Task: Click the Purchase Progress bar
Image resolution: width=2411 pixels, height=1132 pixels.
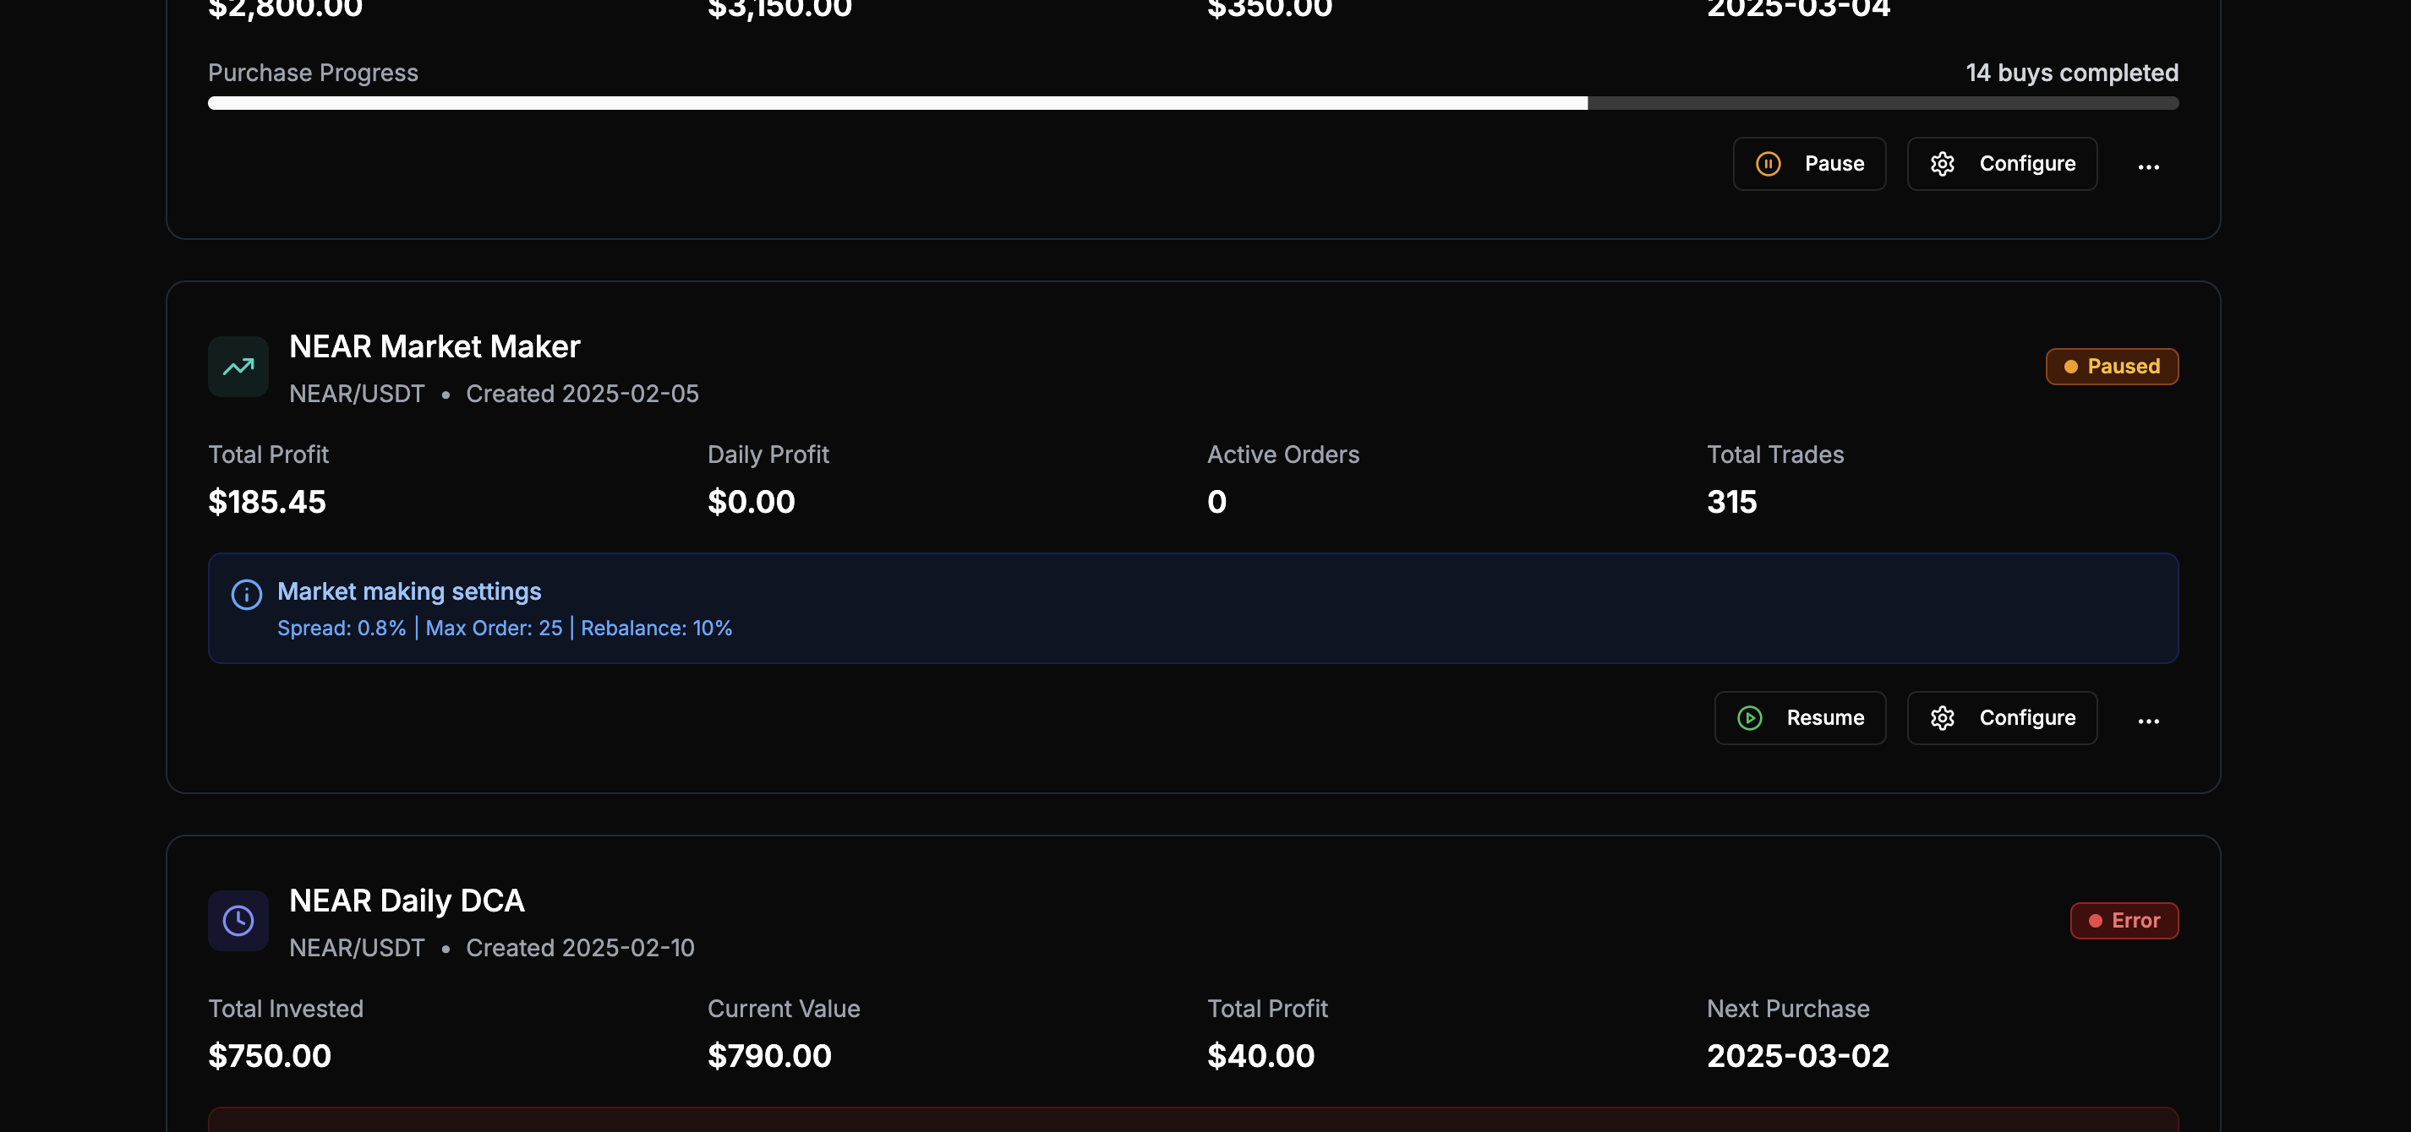Action: coord(1192,103)
